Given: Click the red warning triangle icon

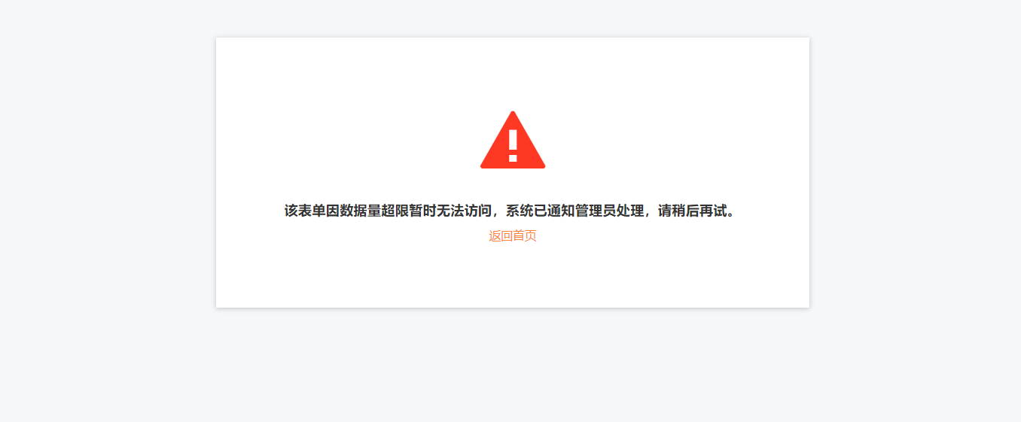Looking at the screenshot, I should click(x=513, y=140).
